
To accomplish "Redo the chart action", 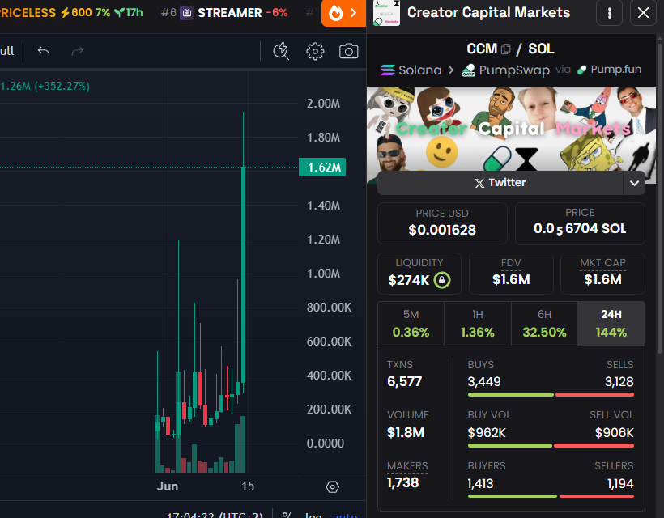I will tap(78, 51).
